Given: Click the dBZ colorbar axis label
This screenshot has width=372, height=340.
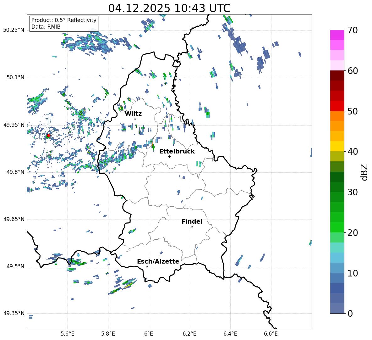Looking at the screenshot, I should 364,172.
